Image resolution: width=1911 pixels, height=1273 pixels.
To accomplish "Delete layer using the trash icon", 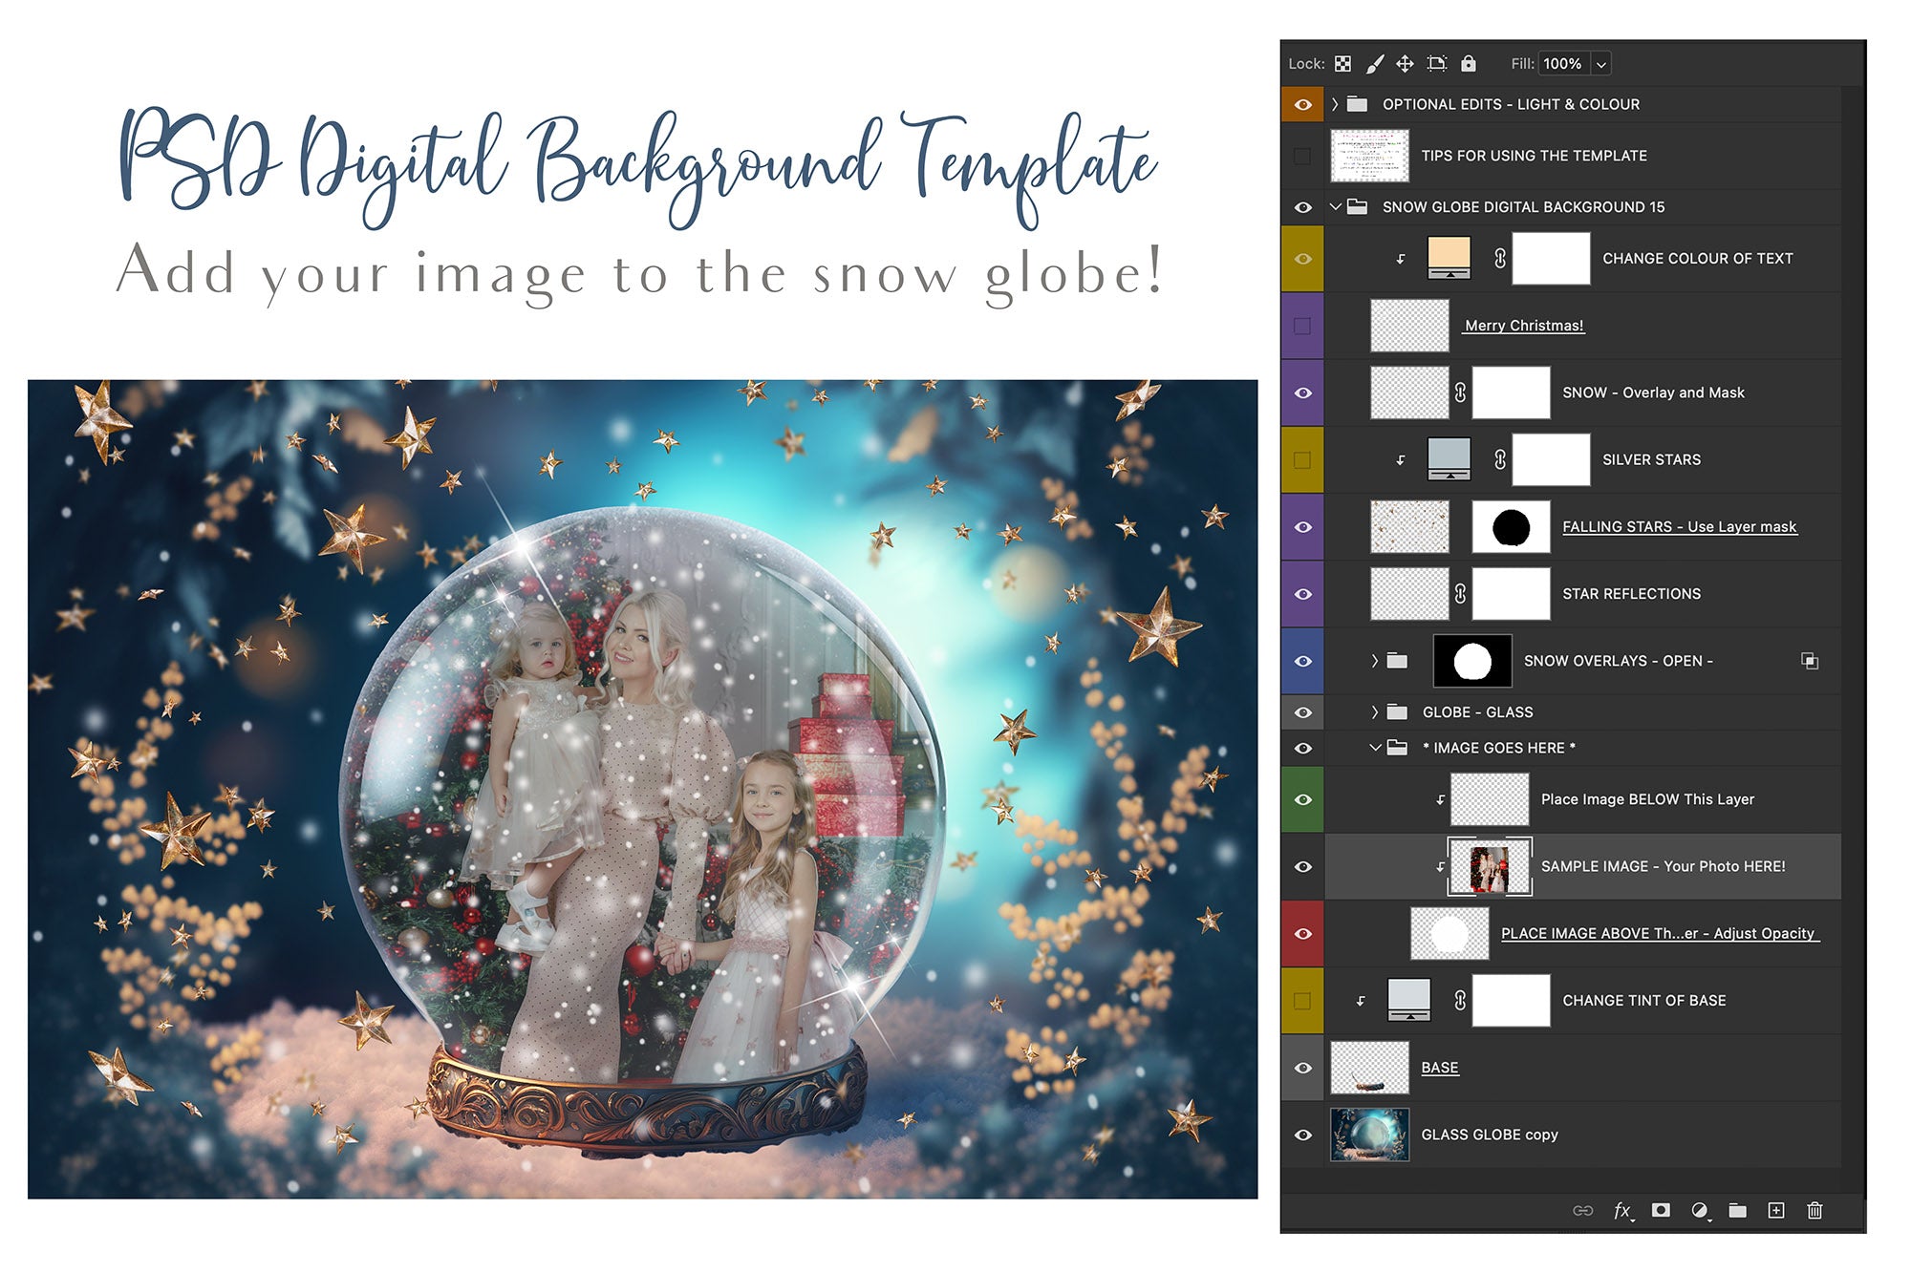I will (1815, 1210).
